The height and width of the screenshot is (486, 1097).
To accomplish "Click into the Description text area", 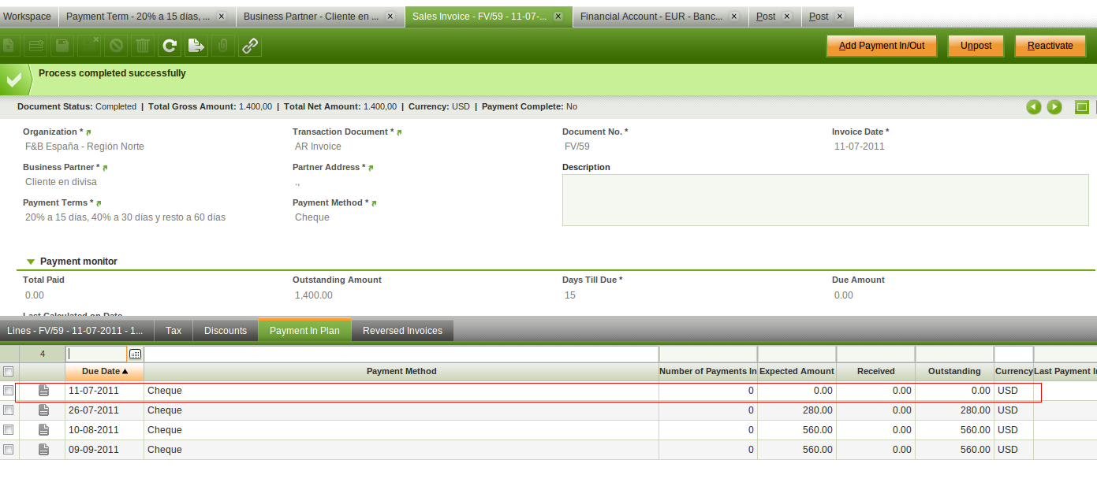I will tap(825, 200).
